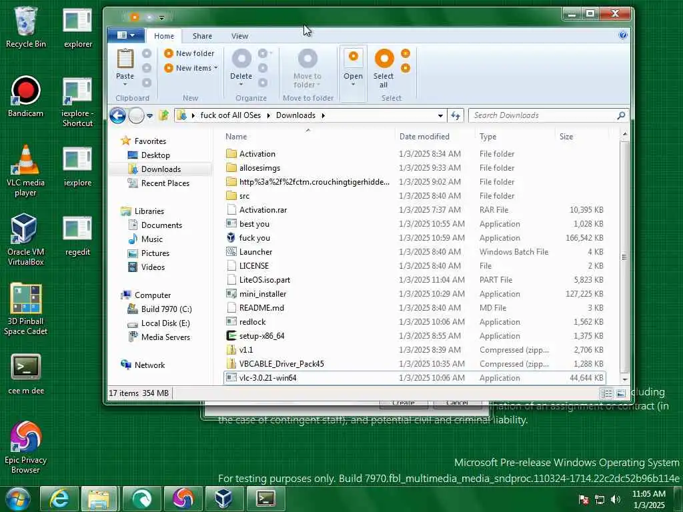Viewport: 683px width, 512px height.
Task: Click the VirtualBox taskbar icon
Action: point(224,499)
